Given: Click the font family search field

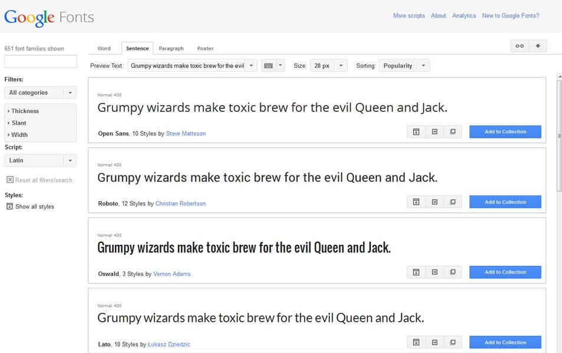Looking at the screenshot, I should (x=40, y=61).
